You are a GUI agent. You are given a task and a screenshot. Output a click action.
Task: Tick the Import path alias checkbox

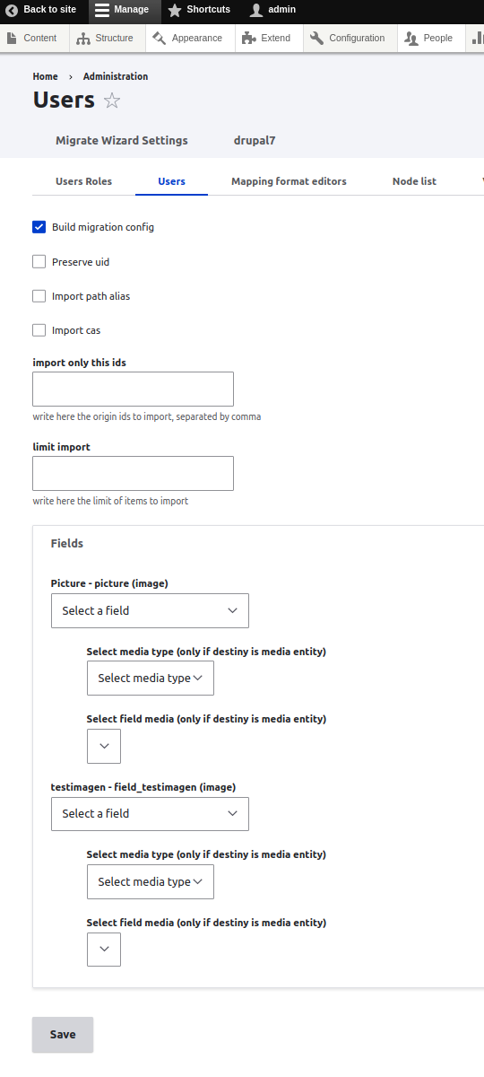[39, 296]
